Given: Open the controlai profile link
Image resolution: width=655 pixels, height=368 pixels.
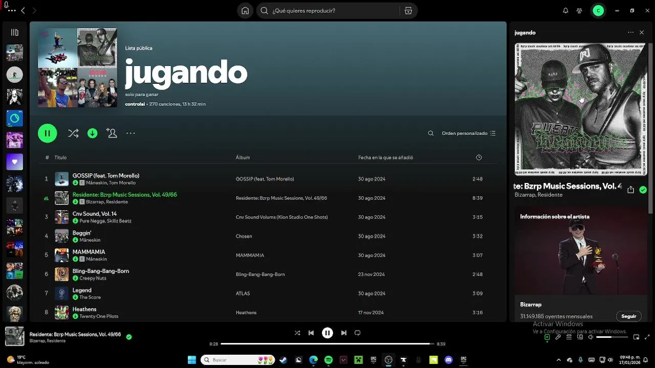Looking at the screenshot, I should 135,104.
